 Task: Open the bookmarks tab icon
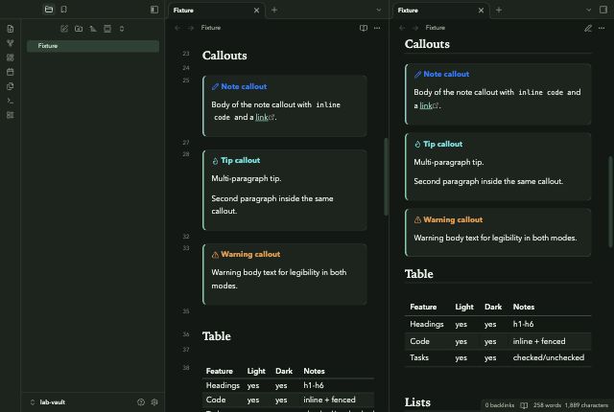[x=64, y=10]
